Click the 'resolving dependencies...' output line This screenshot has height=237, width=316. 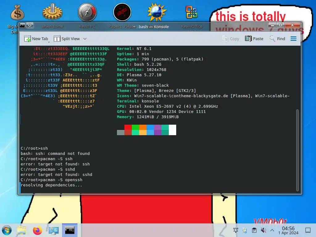coord(52,185)
